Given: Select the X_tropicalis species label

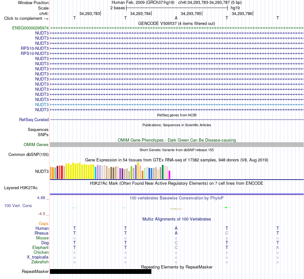Looking at the screenshot, I should (38, 257).
